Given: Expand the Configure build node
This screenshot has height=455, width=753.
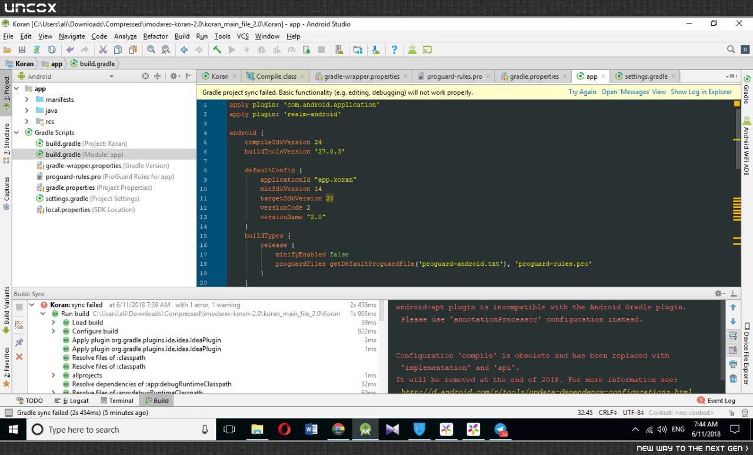Looking at the screenshot, I should (x=53, y=331).
